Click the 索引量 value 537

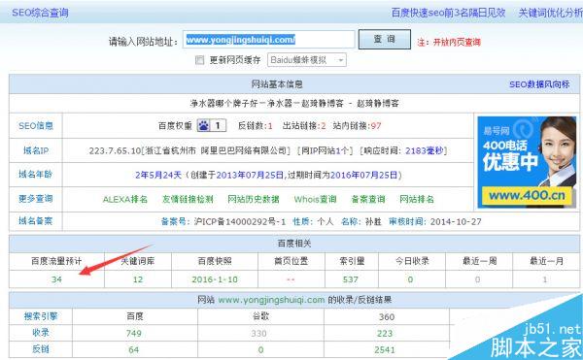(x=350, y=279)
